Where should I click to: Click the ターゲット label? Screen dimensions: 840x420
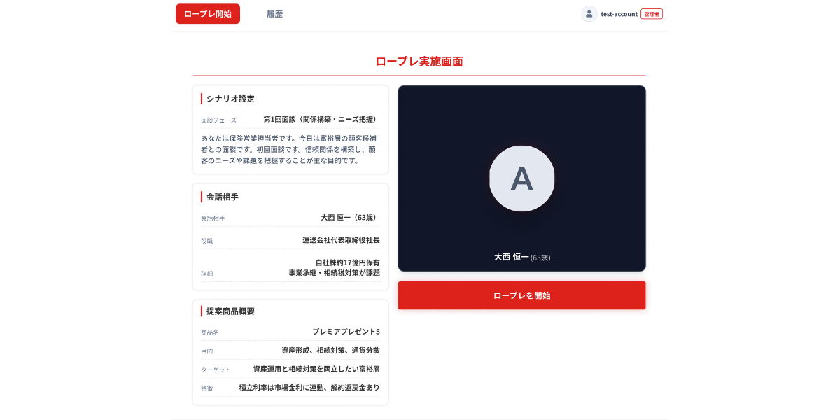(x=216, y=370)
